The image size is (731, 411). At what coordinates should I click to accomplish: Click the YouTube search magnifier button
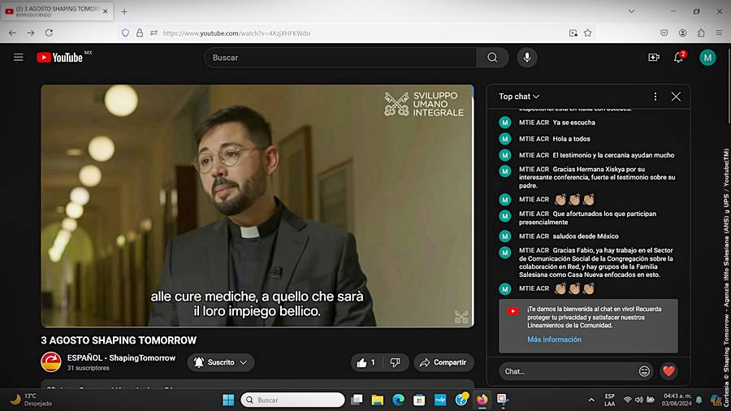(492, 58)
